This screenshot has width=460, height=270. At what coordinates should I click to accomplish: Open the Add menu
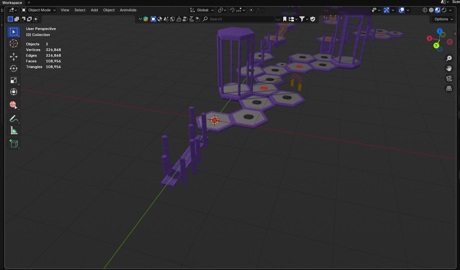[94, 10]
